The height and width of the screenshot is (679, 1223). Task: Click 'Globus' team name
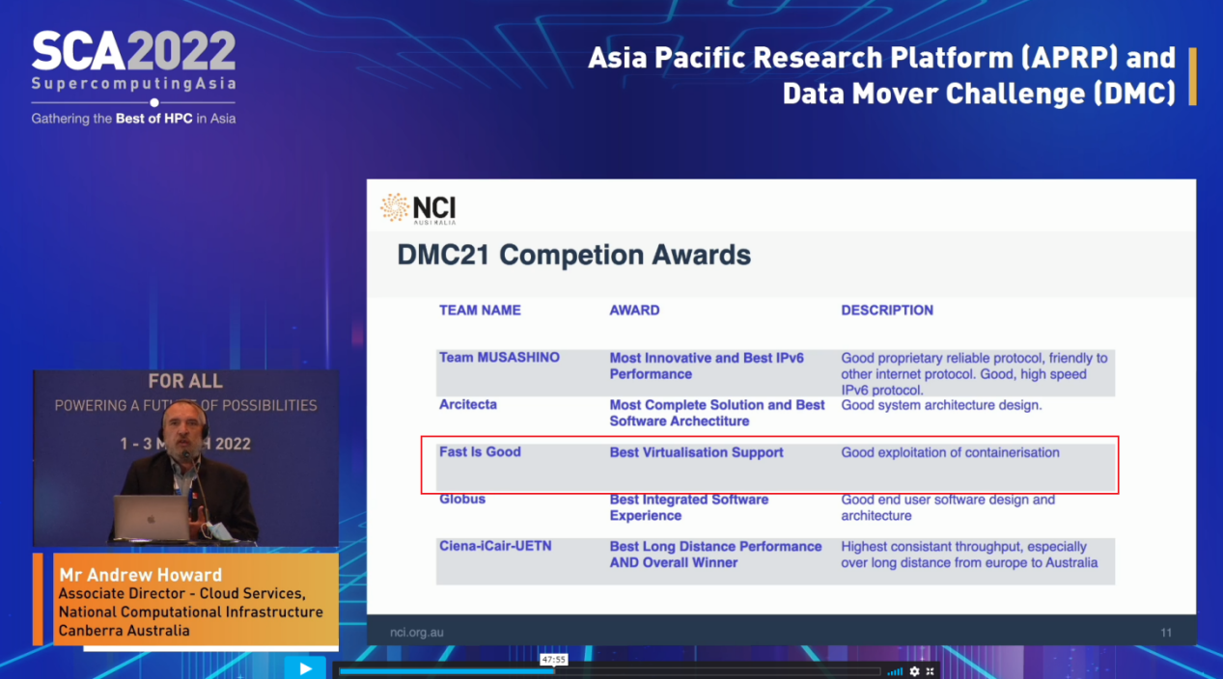462,500
